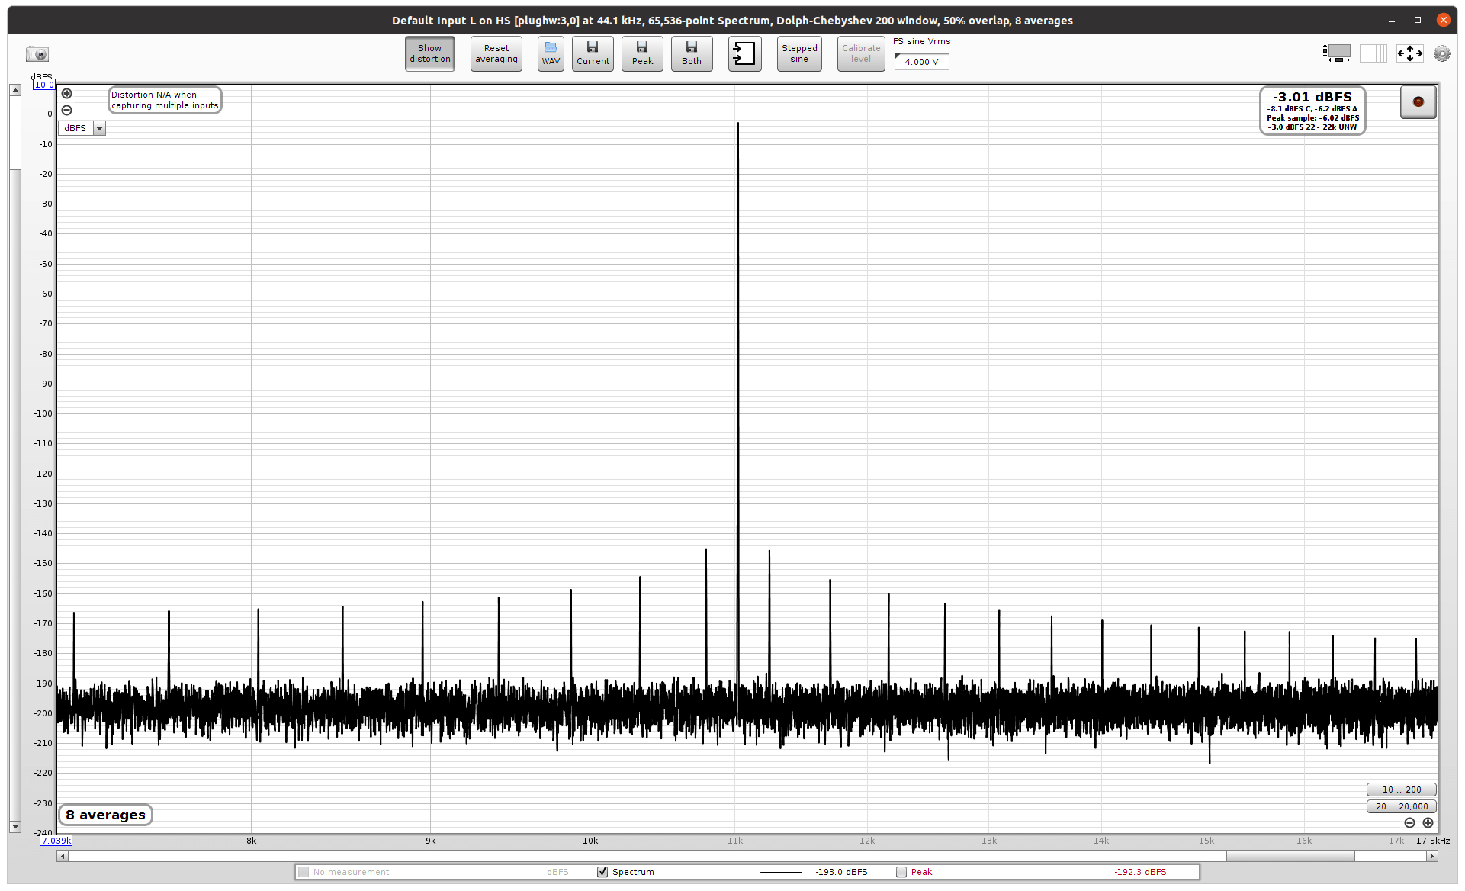Open the settings gear icon
The image size is (1465, 891).
point(1441,53)
